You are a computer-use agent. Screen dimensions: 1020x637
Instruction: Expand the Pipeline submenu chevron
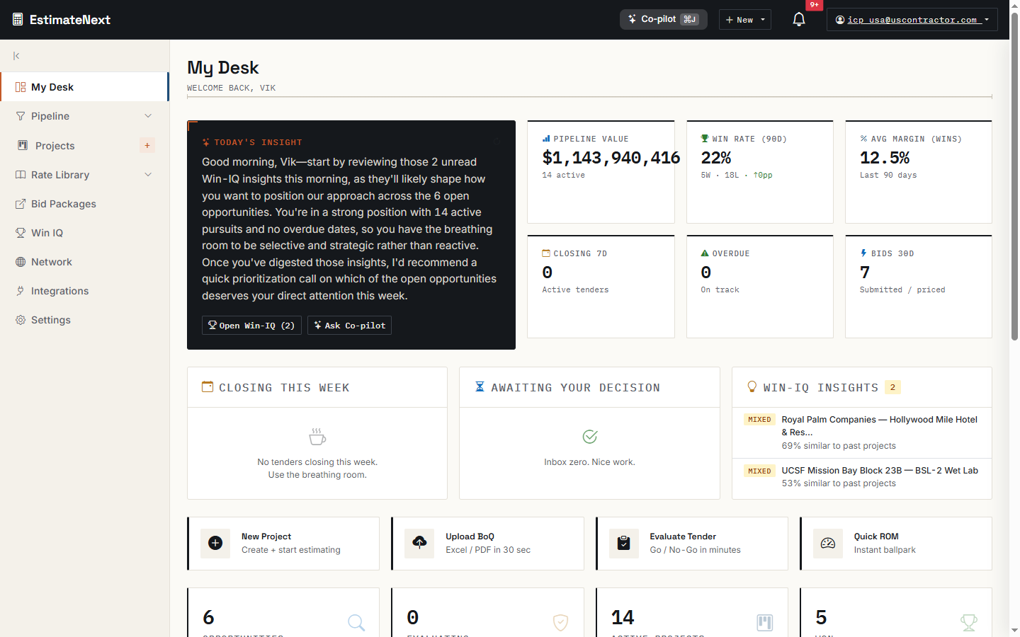148,116
